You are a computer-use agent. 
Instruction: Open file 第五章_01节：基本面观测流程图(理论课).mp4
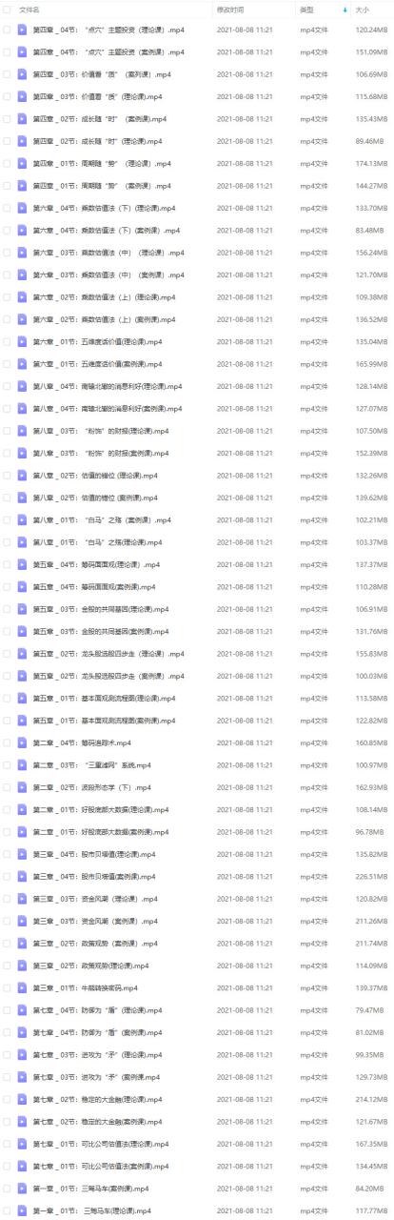pyautogui.click(x=104, y=698)
